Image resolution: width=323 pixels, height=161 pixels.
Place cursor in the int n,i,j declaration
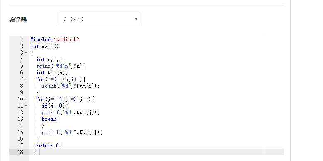[x=50, y=60]
